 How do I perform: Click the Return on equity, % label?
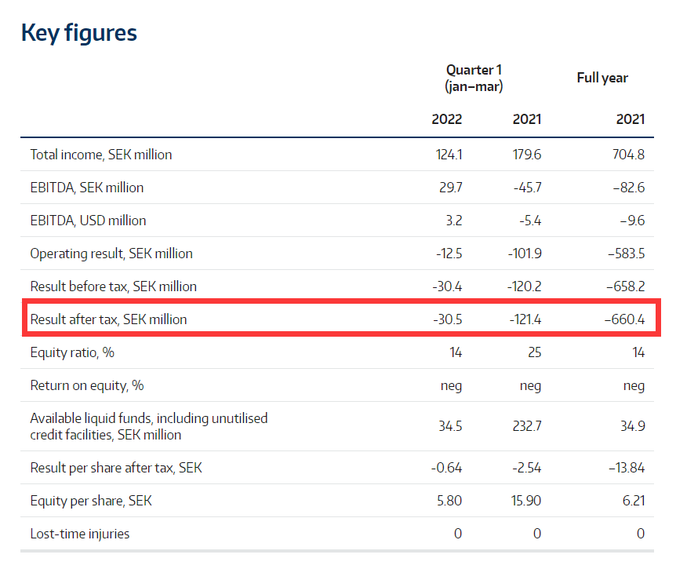(87, 385)
